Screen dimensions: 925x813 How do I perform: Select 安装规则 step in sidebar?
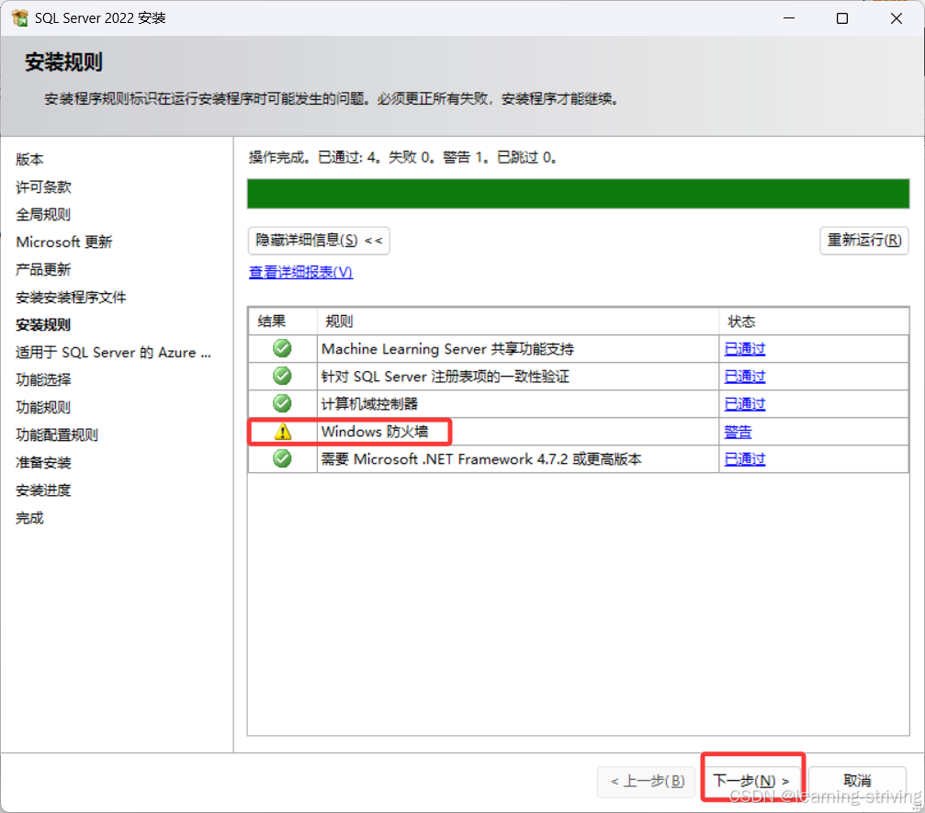tap(43, 325)
